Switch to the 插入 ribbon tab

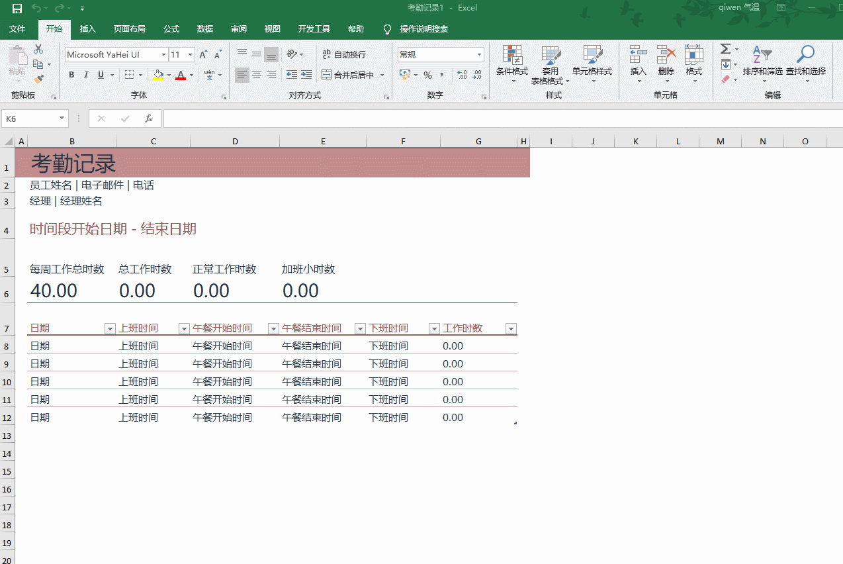[87, 28]
